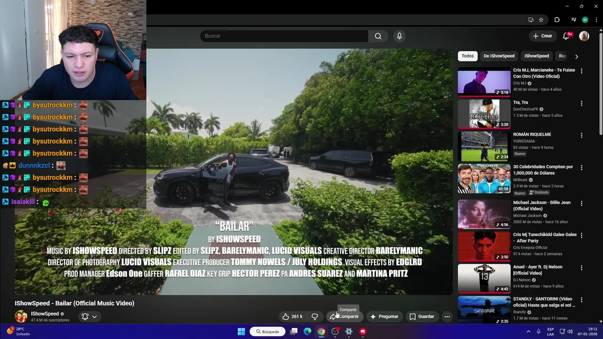Image resolution: width=603 pixels, height=339 pixels.
Task: Open options menu for ROMÁN RIQUELME video
Action: click(x=581, y=135)
